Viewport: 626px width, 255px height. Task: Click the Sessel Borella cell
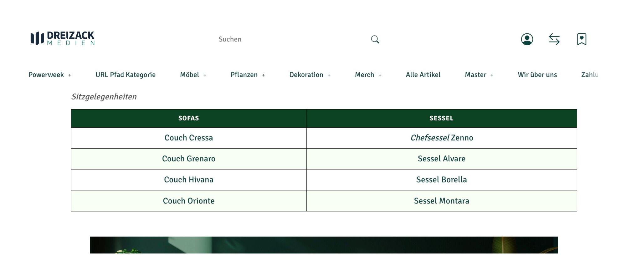click(442, 180)
